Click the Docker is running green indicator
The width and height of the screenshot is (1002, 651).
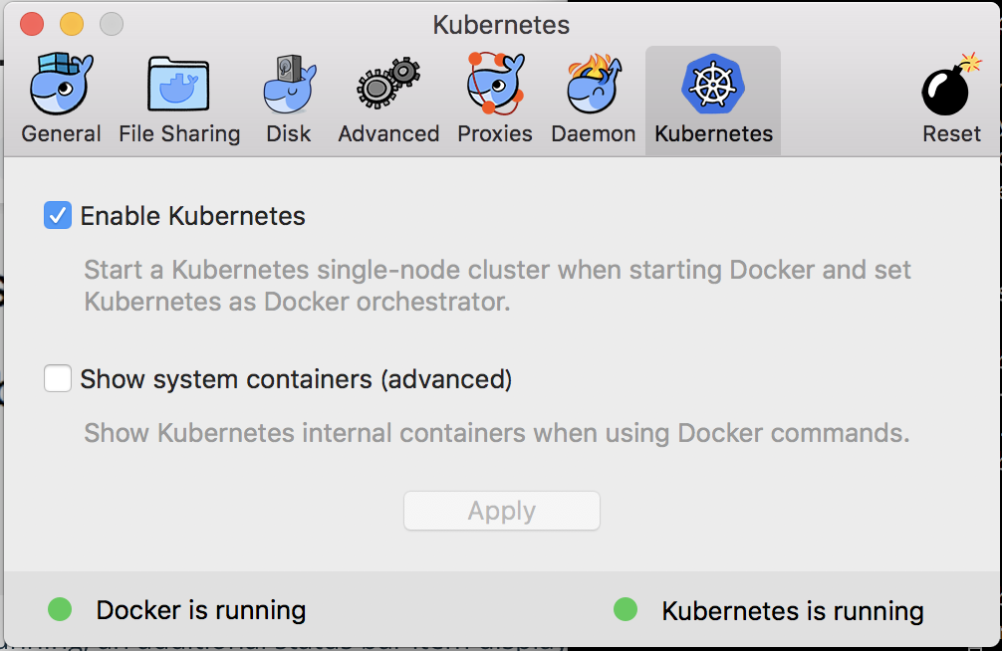pyautogui.click(x=60, y=609)
